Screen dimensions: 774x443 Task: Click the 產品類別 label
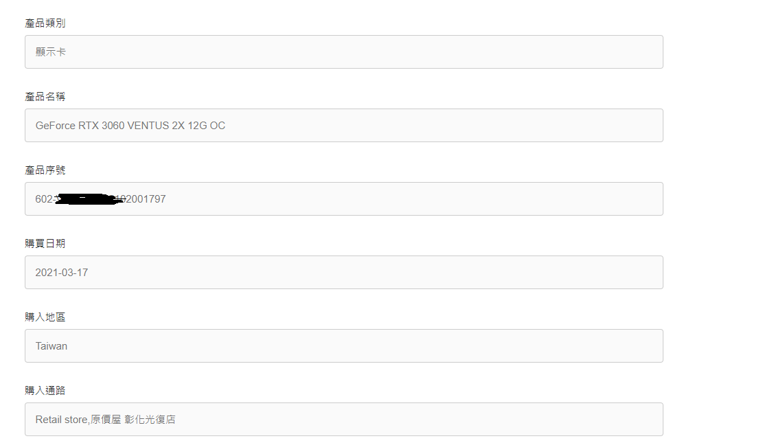point(45,23)
